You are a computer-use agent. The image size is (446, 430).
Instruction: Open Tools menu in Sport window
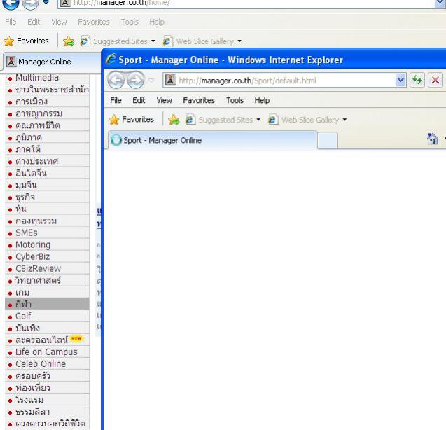(235, 100)
